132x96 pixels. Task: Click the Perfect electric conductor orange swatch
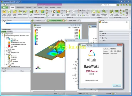pos(9,42)
